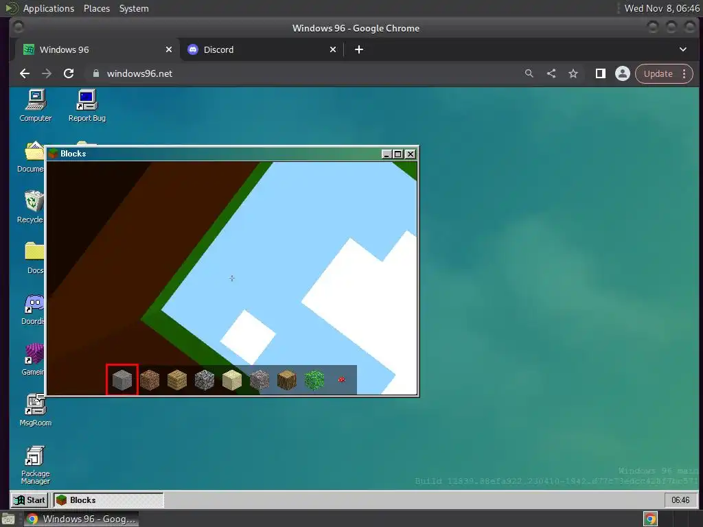703x527 pixels.
Task: Launch the Gamein desktop shortcut
Action: pos(33,360)
